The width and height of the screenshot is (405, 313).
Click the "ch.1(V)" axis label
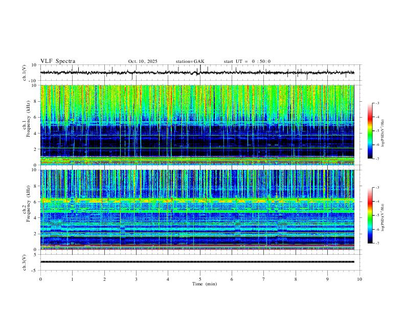pos(25,73)
